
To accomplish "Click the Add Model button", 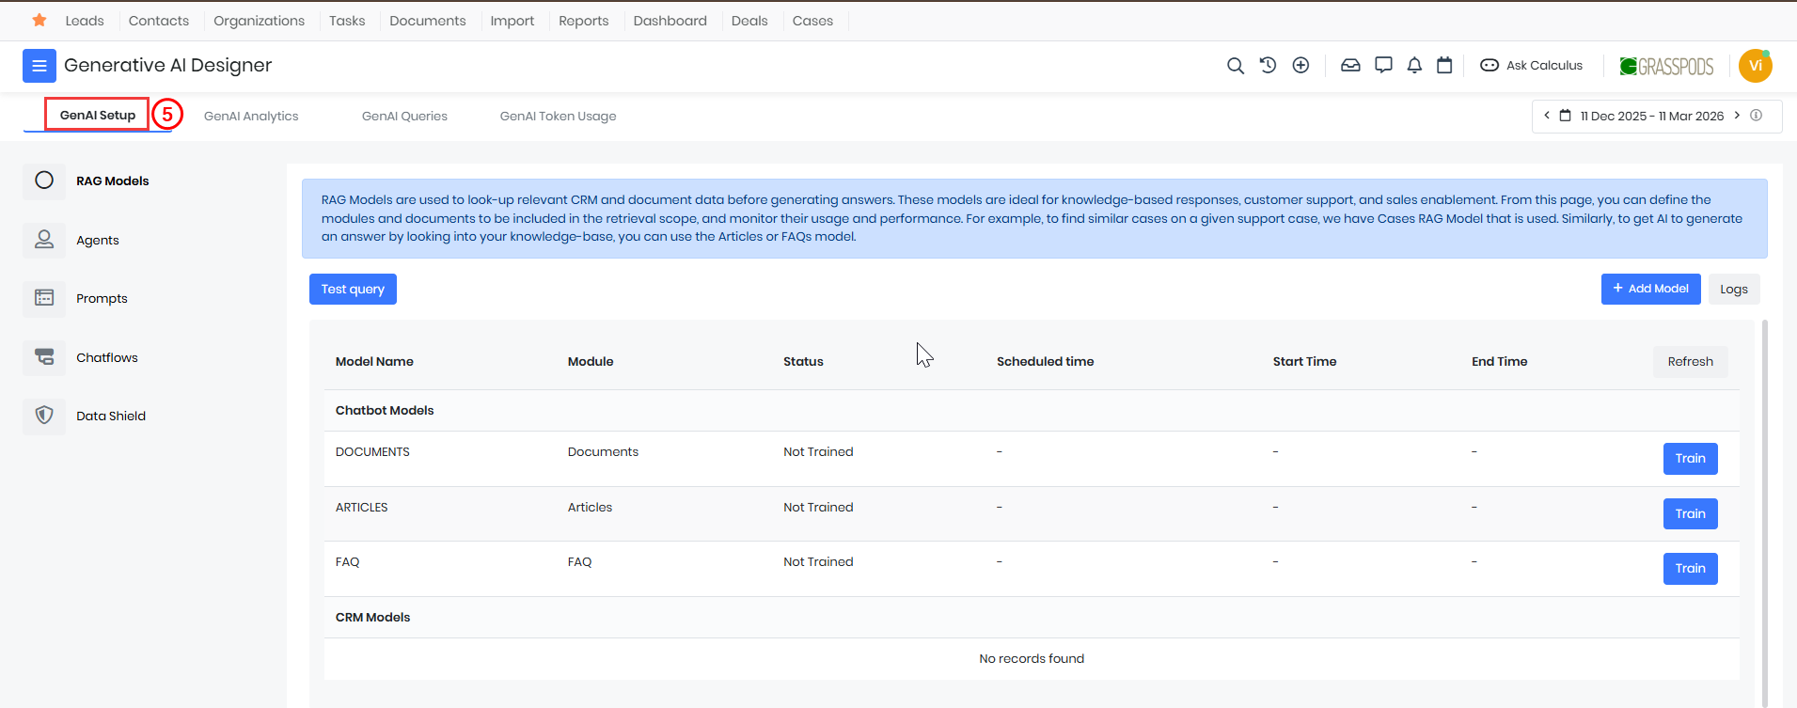I will 1650,289.
